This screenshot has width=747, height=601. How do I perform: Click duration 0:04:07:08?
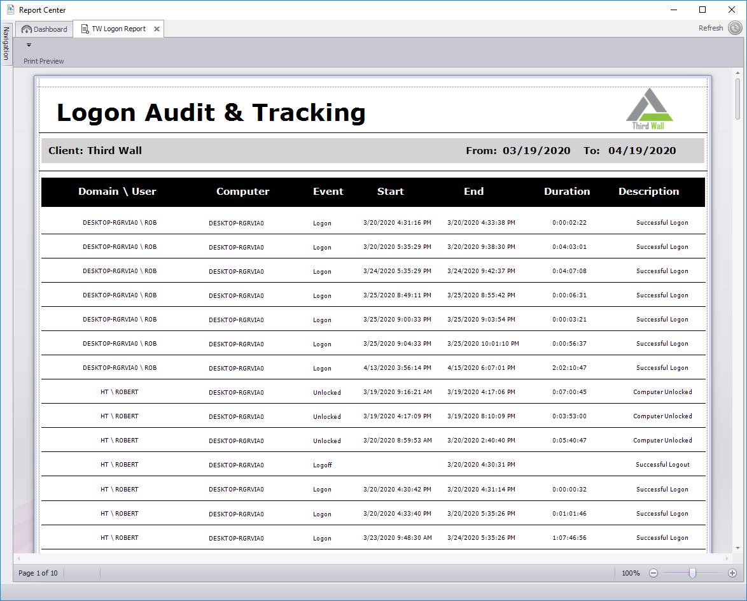click(x=569, y=271)
